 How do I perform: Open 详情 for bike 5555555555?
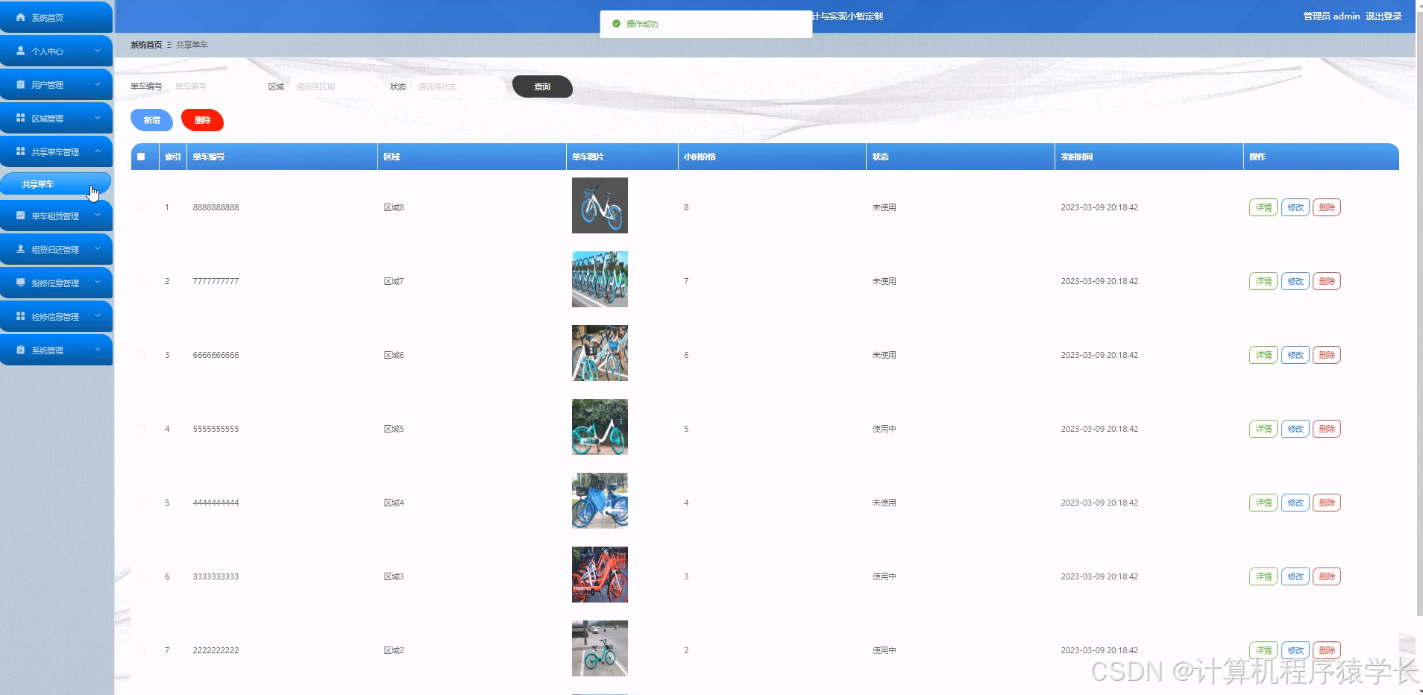click(1263, 429)
